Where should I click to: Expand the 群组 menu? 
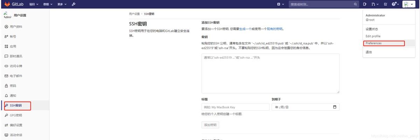tap(48, 4)
